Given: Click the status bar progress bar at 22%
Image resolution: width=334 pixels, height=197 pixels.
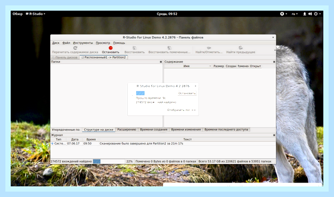Looking at the screenshot, I should (x=109, y=161).
